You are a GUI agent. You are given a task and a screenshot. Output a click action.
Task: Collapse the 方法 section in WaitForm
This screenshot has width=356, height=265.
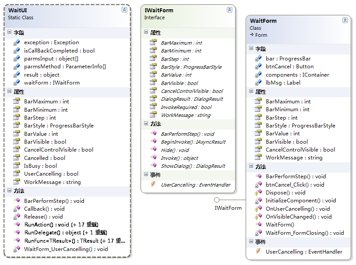(x=251, y=166)
